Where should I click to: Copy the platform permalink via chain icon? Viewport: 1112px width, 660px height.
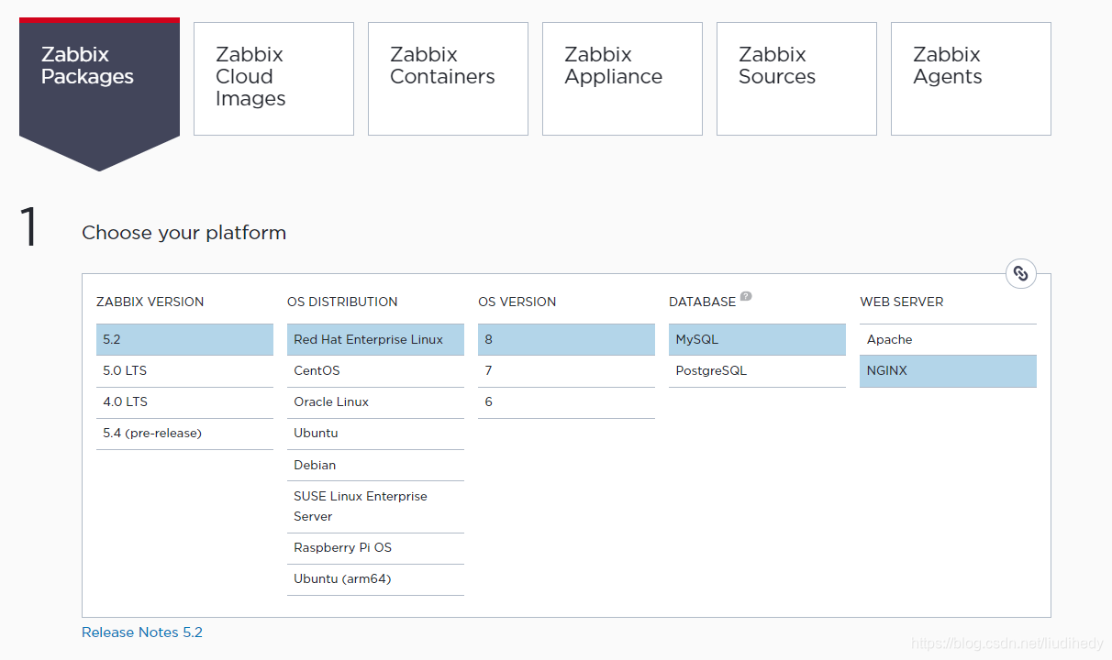(x=1020, y=273)
